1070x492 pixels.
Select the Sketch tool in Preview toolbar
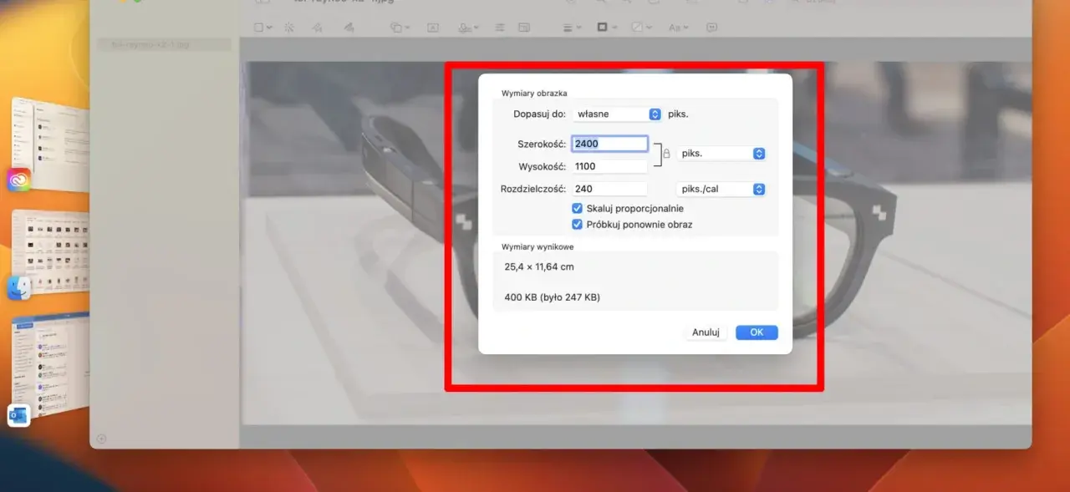tap(317, 28)
